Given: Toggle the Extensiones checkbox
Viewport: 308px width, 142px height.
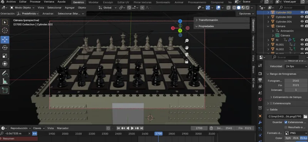Looking at the screenshot, I should click(x=286, y=122).
